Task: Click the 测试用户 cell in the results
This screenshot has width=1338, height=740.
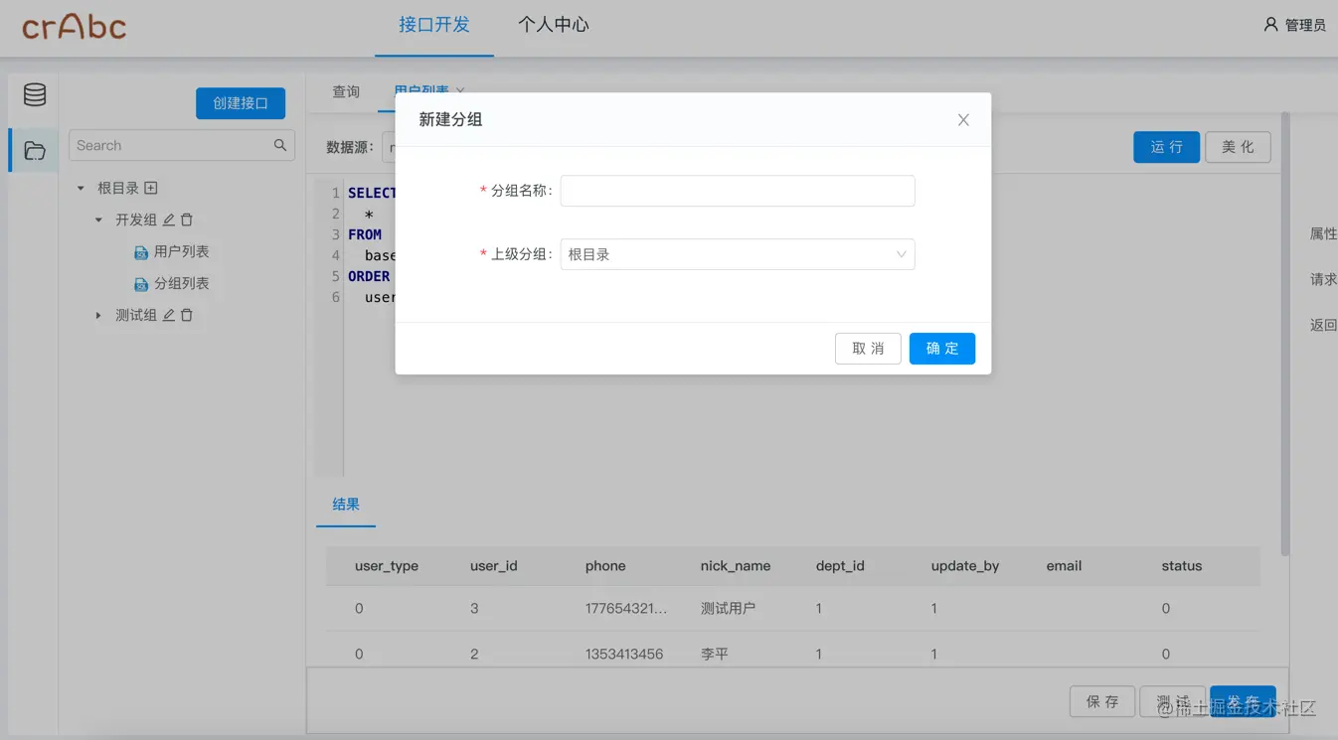Action: tap(729, 608)
